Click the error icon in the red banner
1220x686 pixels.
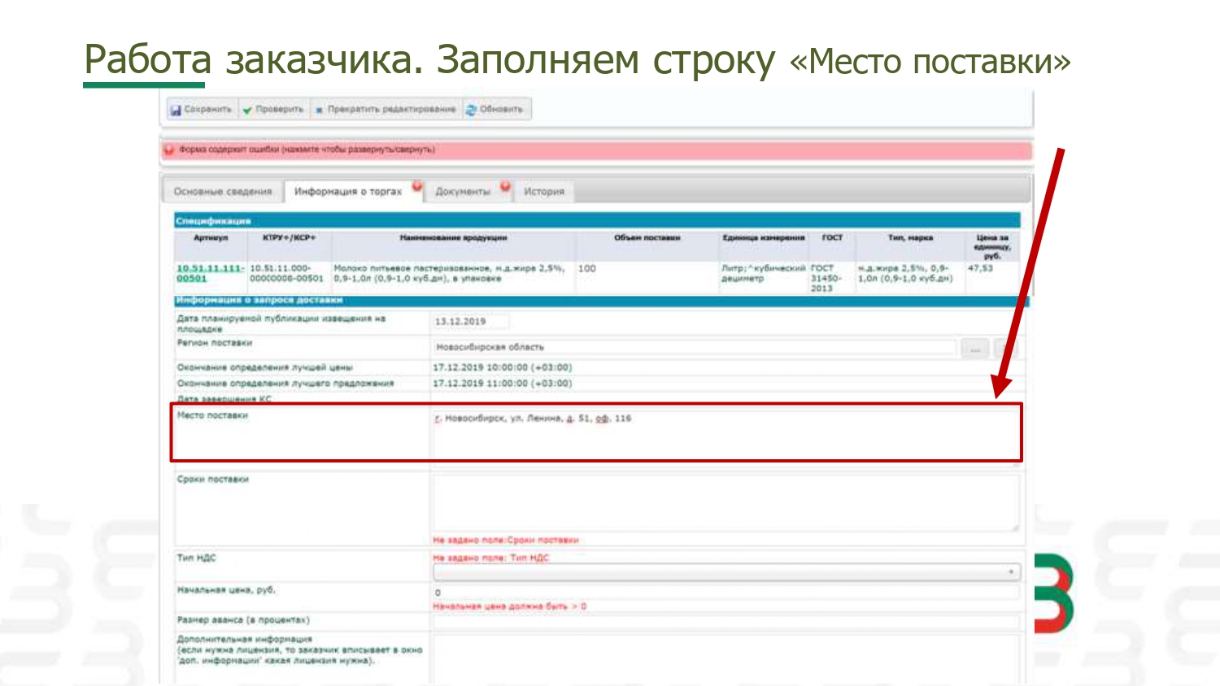(169, 150)
